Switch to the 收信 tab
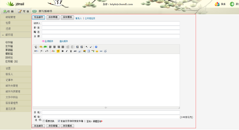 pyautogui.click(x=9, y=11)
